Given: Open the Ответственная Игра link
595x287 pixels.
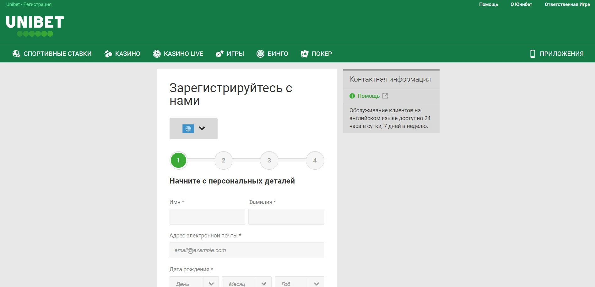Looking at the screenshot, I should coord(567,4).
